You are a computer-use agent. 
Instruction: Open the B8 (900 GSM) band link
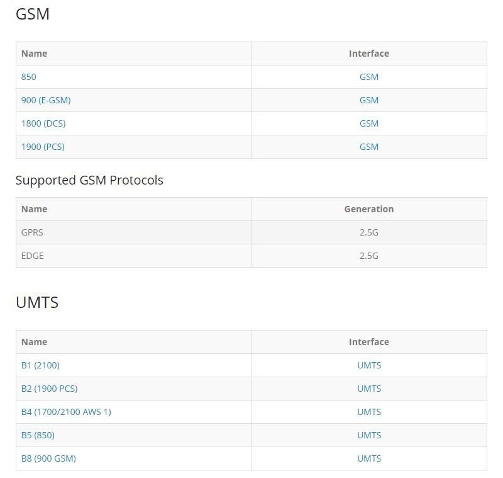pyautogui.click(x=48, y=458)
